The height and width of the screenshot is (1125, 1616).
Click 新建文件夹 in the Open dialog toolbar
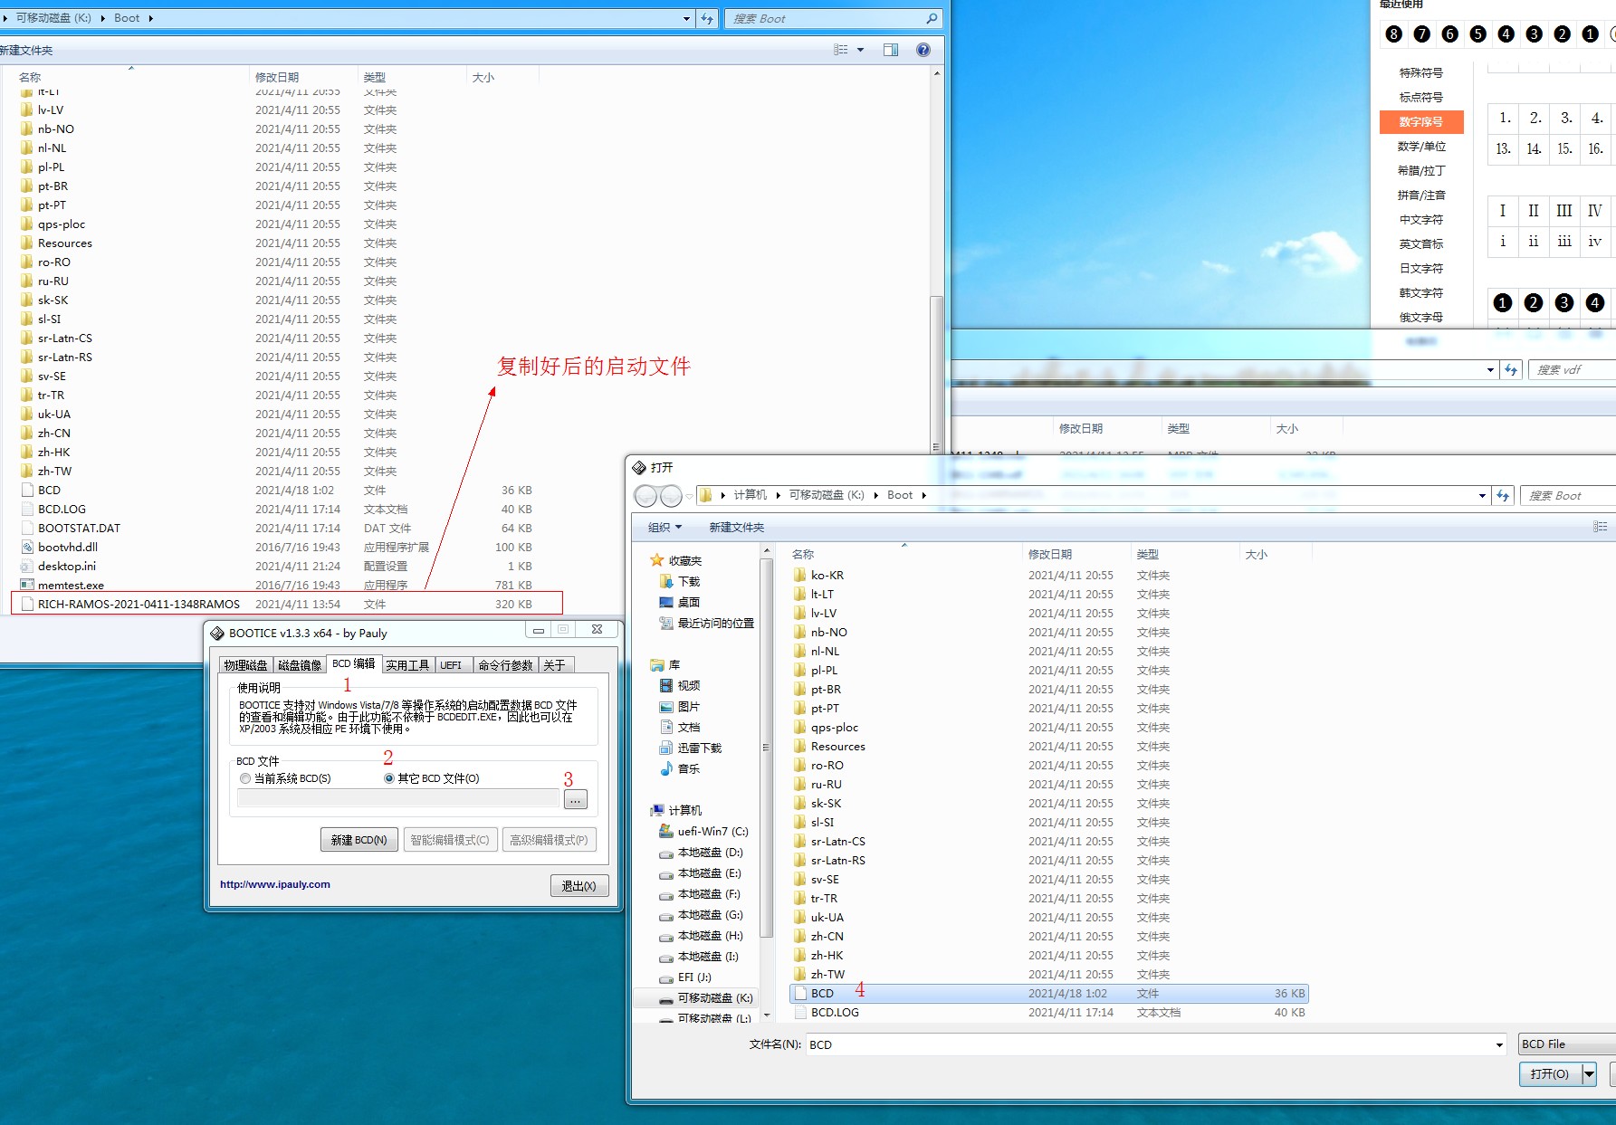[x=736, y=528]
